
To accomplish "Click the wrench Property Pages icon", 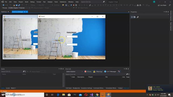I will click(138, 17).
